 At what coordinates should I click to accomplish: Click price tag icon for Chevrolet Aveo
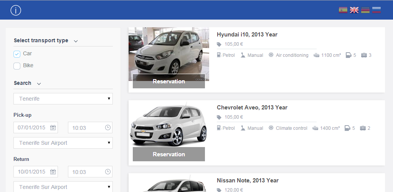[x=219, y=117]
